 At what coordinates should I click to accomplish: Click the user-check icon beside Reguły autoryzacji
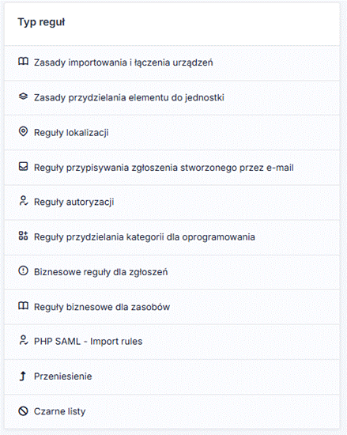point(23,201)
